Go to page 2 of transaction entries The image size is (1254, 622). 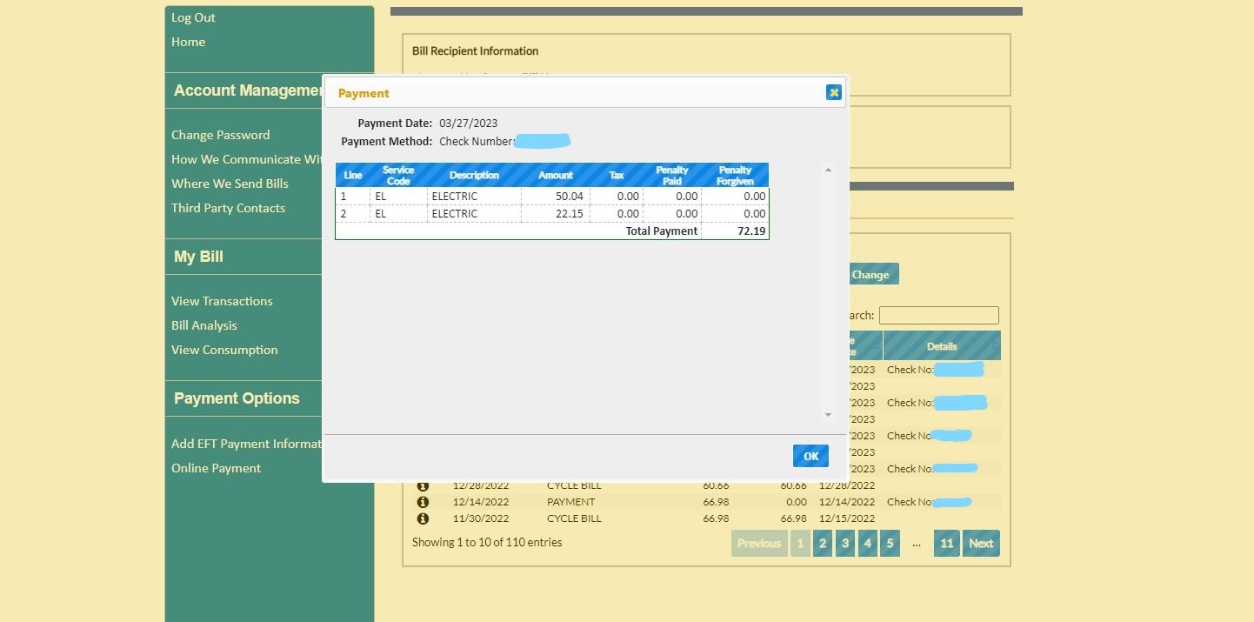tap(823, 542)
